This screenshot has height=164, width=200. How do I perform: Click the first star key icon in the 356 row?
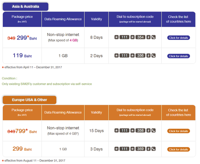pyautogui.click(x=117, y=55)
